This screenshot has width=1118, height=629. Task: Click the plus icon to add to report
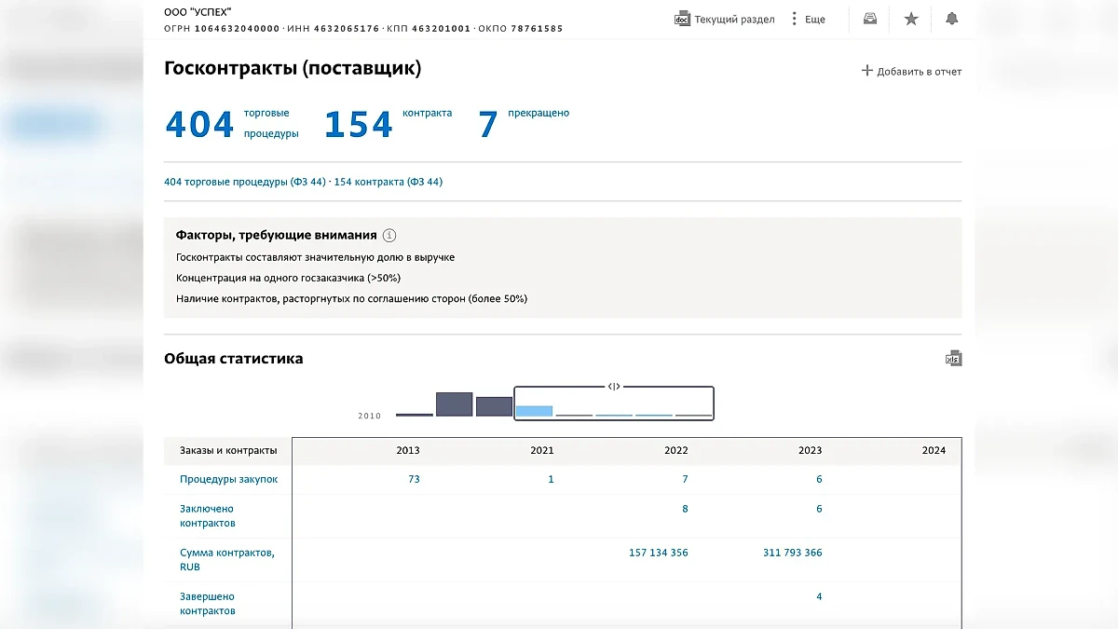(x=867, y=71)
